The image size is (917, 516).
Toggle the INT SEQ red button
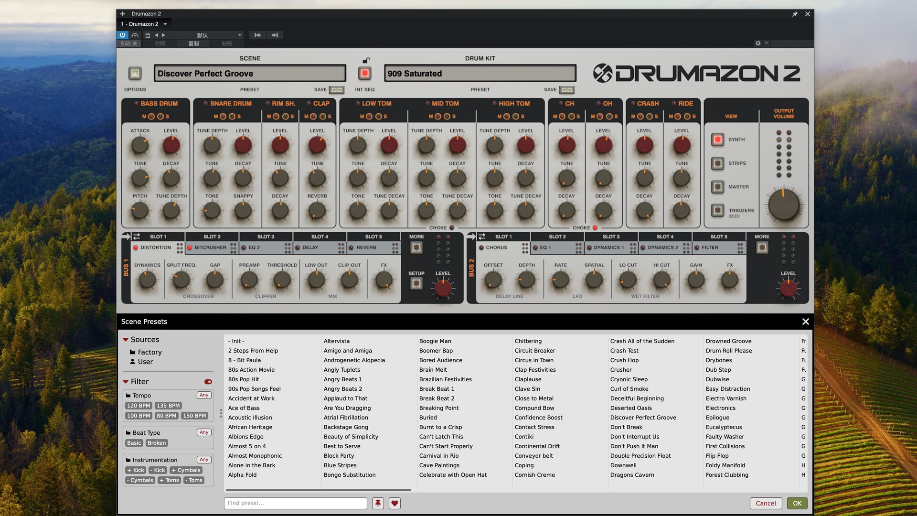(x=365, y=73)
